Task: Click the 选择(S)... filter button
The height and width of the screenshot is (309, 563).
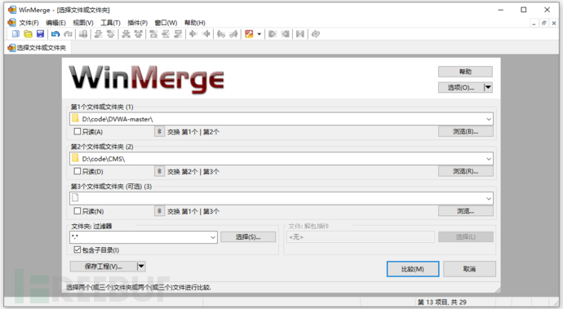Action: click(x=248, y=237)
